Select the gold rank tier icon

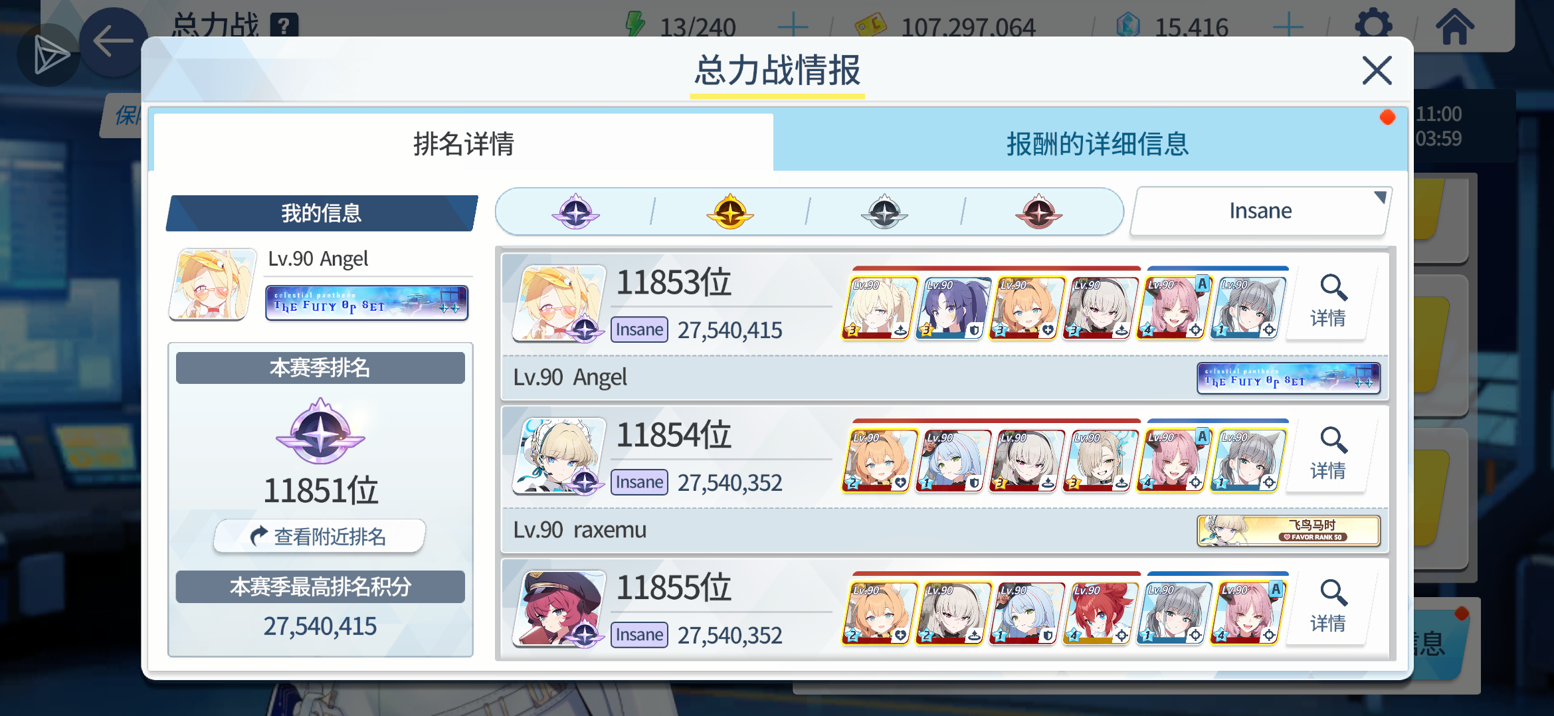pyautogui.click(x=729, y=212)
